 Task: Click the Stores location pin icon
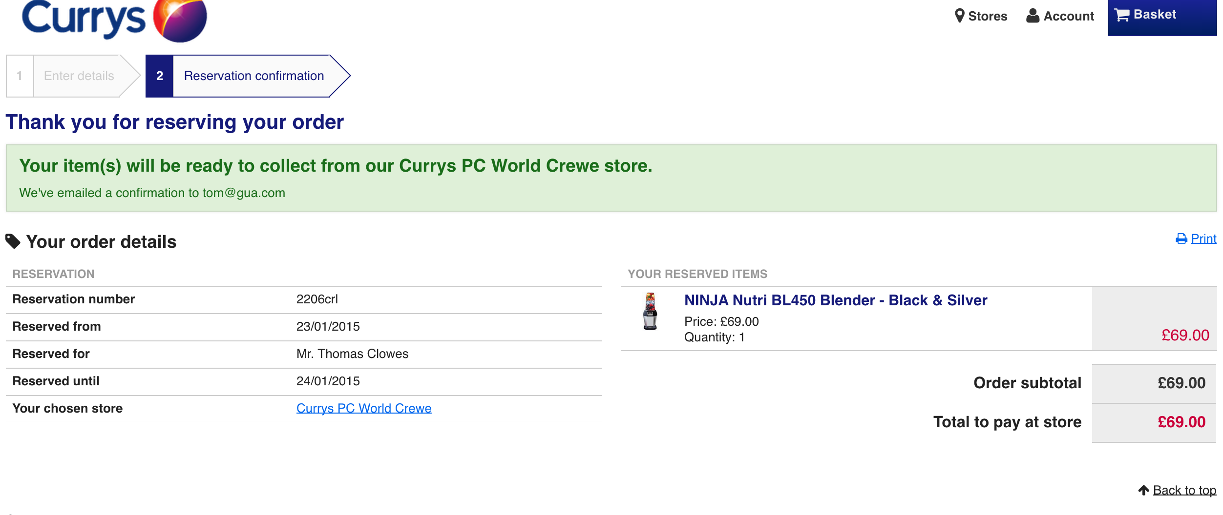pos(959,16)
